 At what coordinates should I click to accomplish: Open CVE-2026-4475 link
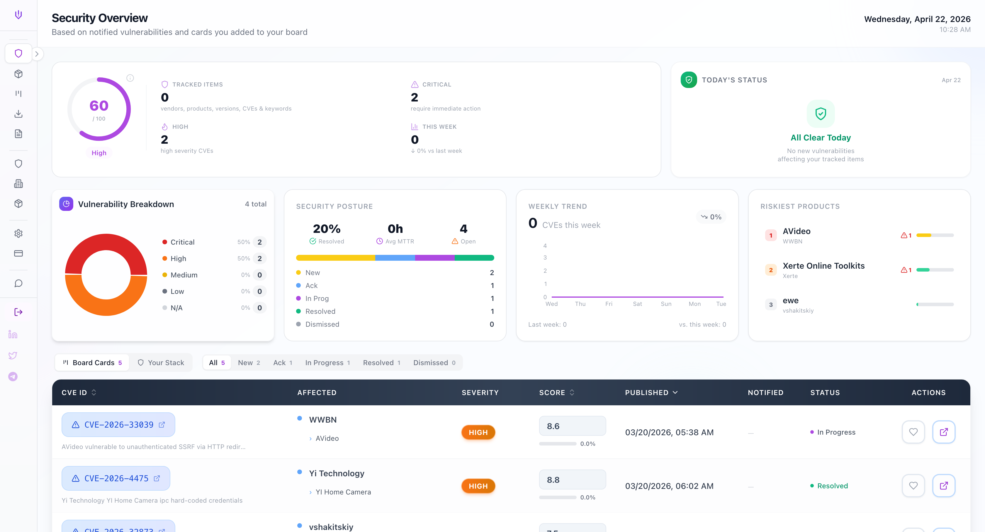116,478
